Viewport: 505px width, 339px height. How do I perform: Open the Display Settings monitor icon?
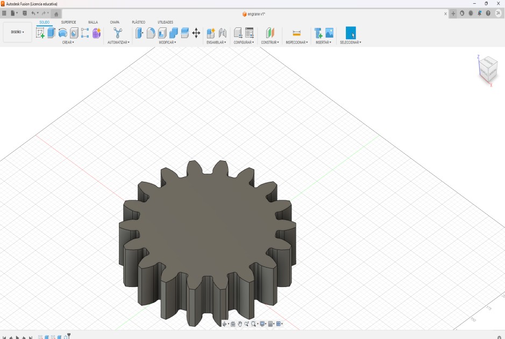click(x=262, y=324)
